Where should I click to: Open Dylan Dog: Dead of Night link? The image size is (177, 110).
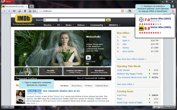coord(130,102)
